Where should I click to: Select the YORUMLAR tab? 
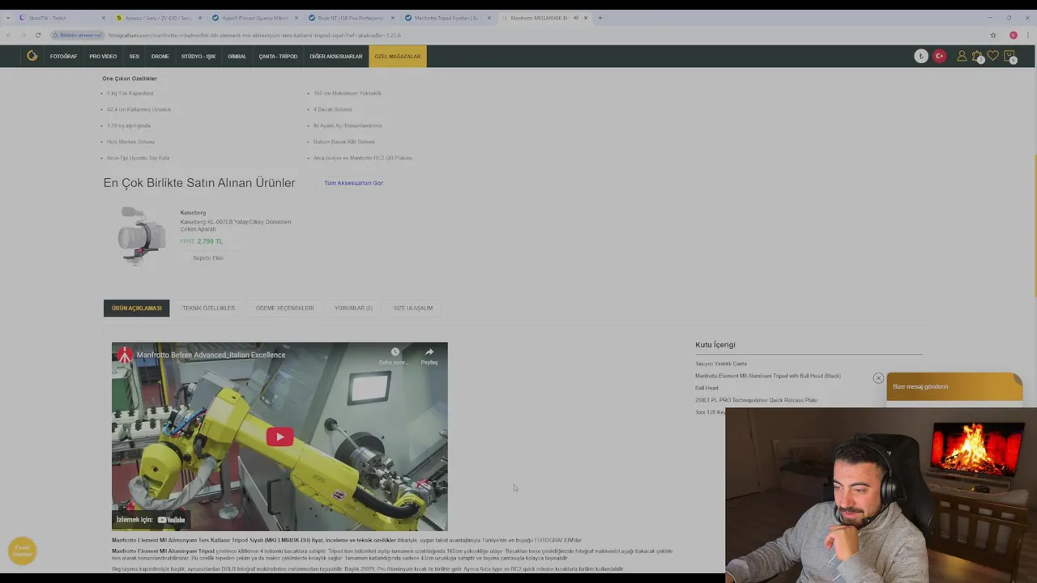353,309
